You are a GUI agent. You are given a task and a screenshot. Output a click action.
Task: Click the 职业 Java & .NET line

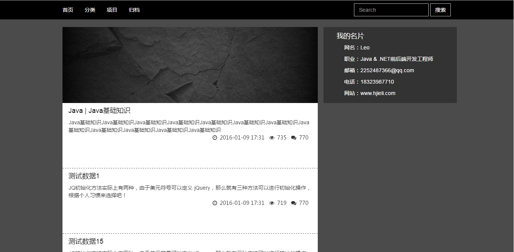tap(389, 59)
